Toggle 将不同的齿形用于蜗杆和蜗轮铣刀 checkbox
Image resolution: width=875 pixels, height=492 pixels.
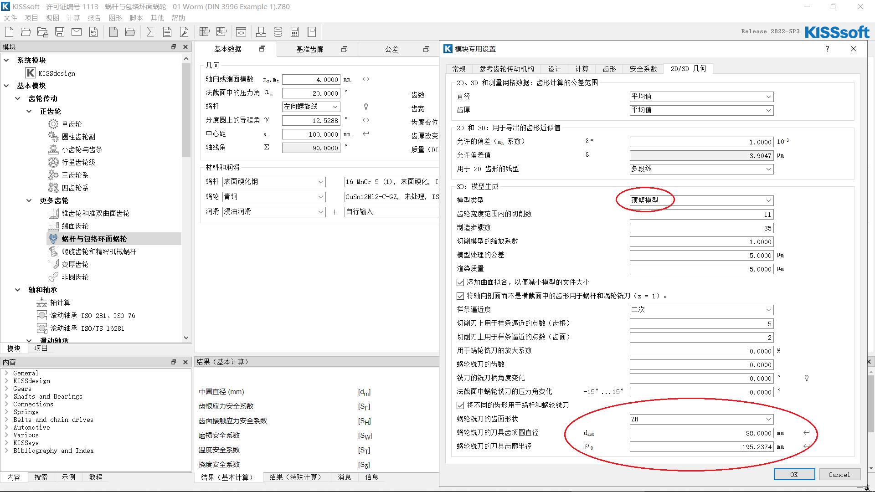[460, 405]
